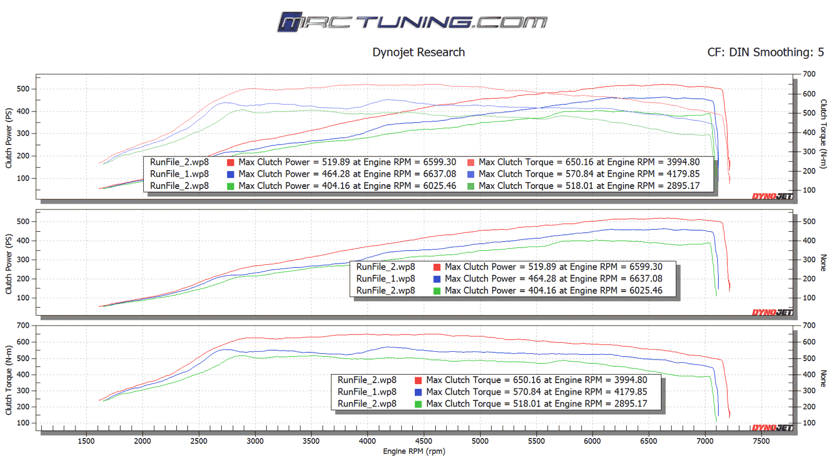The image size is (837, 471).
Task: Select the 'Dynojet Research' chart title
Action: [x=418, y=52]
